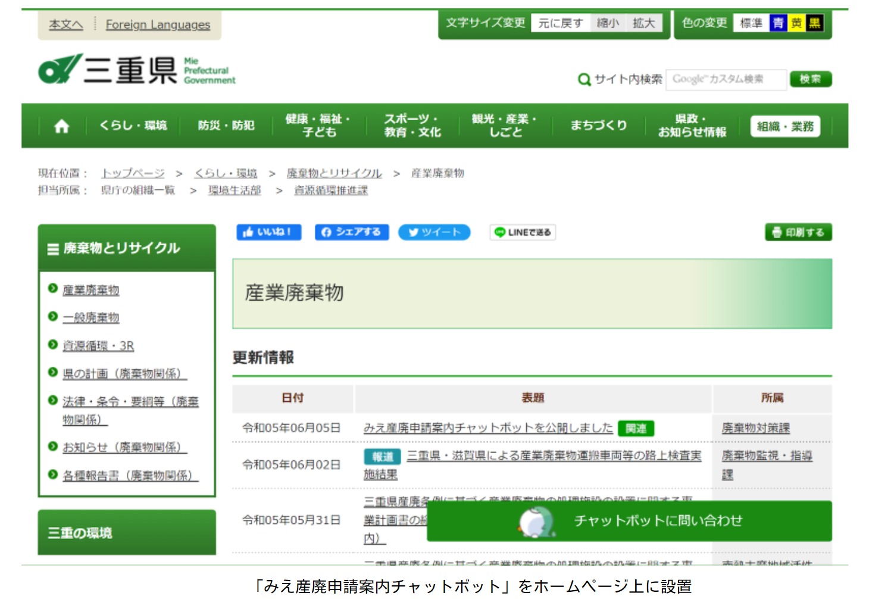Go to くらし・環境 breadcrumb link
Viewport: 869px width, 599px height.
pyautogui.click(x=226, y=173)
